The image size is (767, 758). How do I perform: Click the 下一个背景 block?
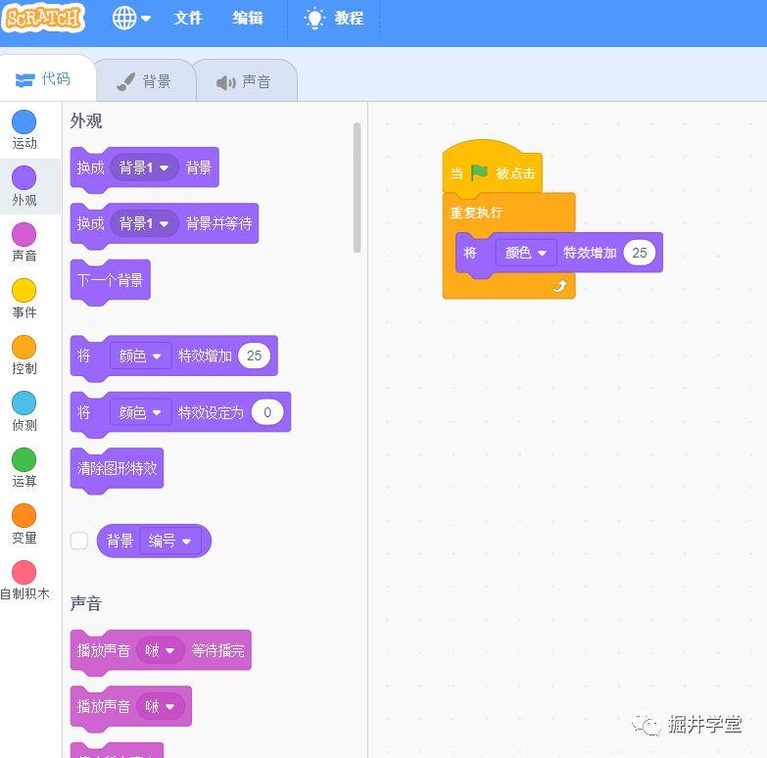(x=110, y=280)
